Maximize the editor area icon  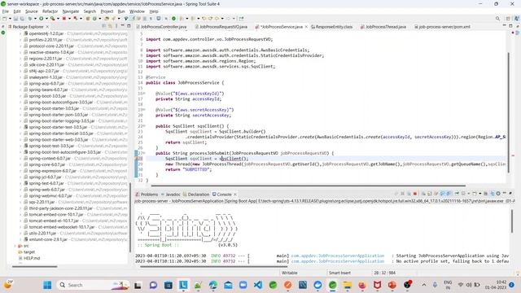(510, 26)
